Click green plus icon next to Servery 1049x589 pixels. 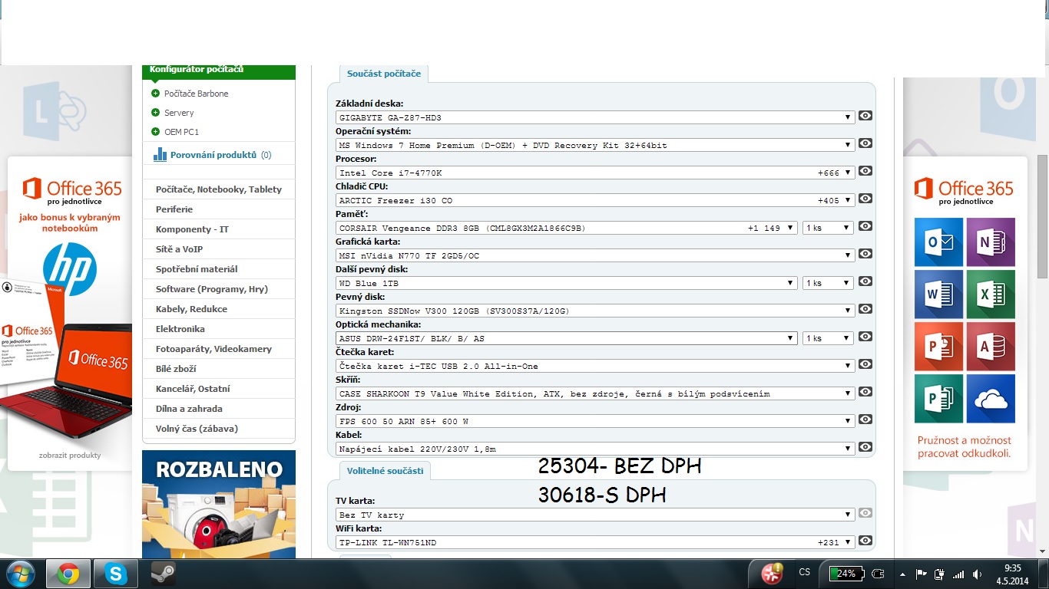pos(156,113)
